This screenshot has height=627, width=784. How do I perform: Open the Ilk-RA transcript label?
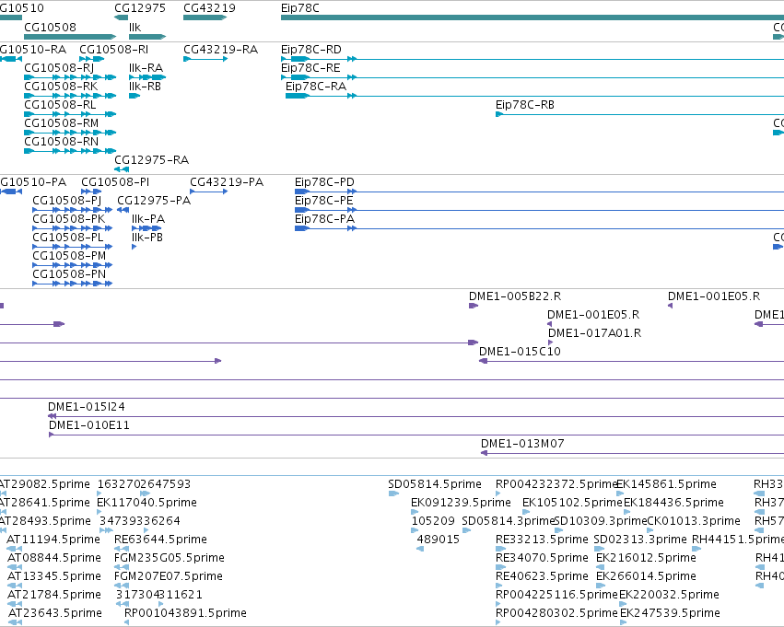click(x=146, y=68)
